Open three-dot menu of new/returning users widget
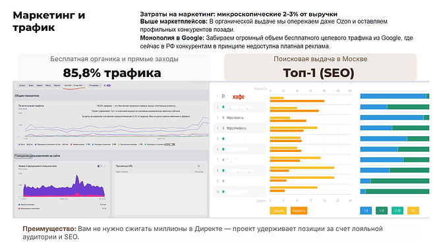The height and width of the screenshot is (244, 435). pos(105,166)
